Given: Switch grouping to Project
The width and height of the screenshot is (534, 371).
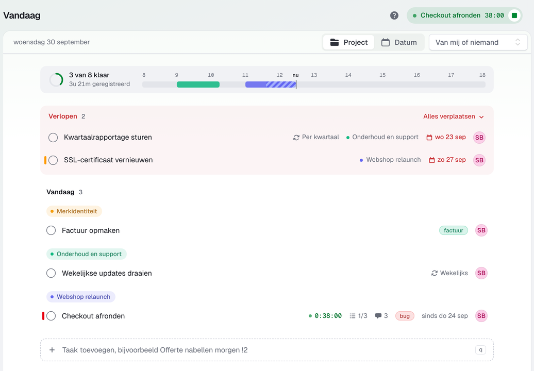Looking at the screenshot, I should (x=349, y=42).
